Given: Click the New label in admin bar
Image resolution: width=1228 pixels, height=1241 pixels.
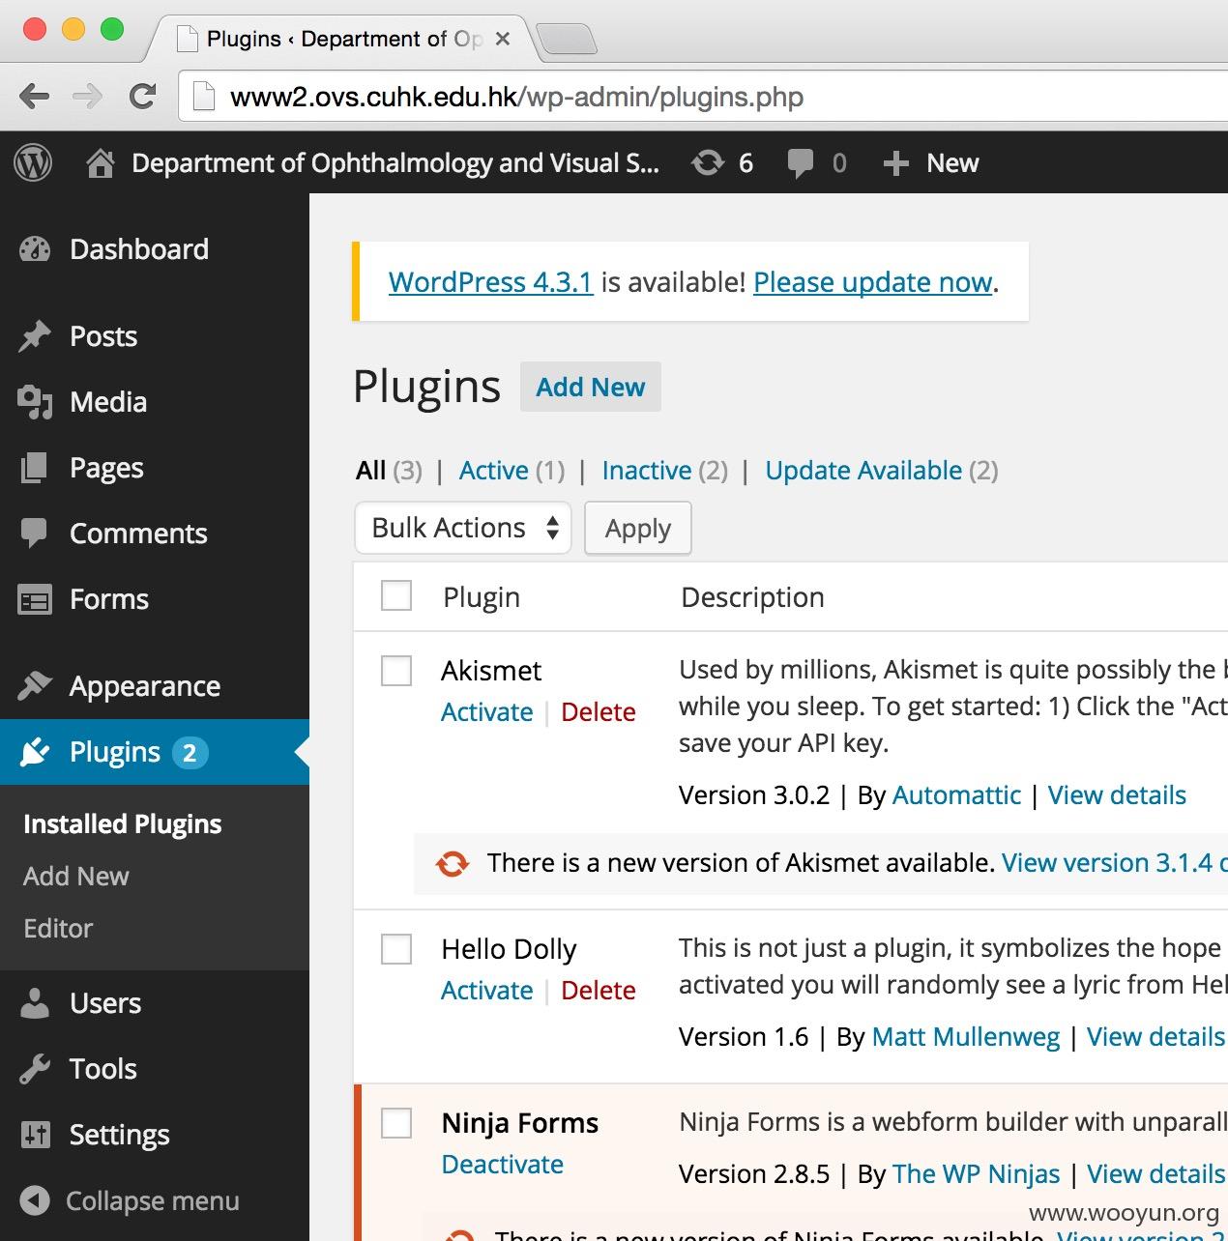Looking at the screenshot, I should [x=952, y=163].
